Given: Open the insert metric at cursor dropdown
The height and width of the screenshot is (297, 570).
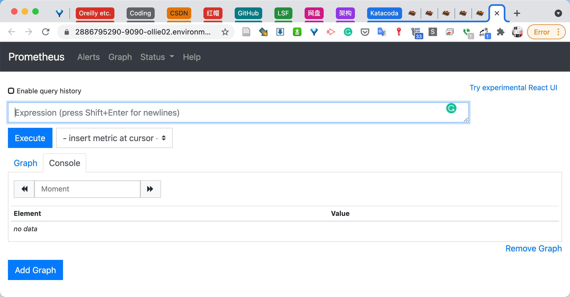Looking at the screenshot, I should click(x=114, y=138).
